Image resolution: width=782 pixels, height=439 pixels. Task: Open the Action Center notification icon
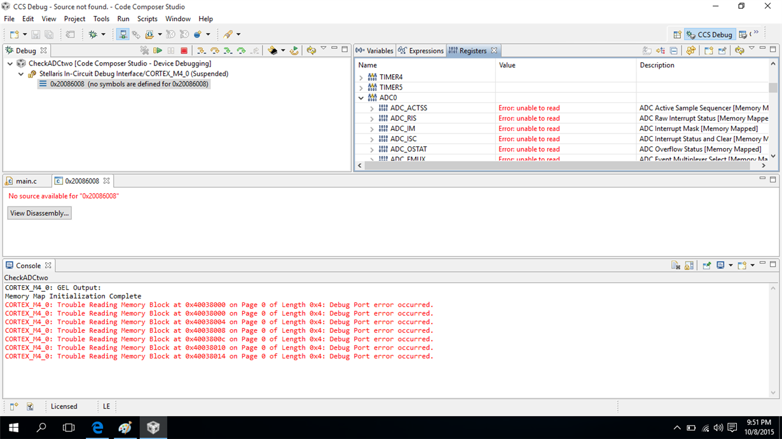click(x=732, y=428)
